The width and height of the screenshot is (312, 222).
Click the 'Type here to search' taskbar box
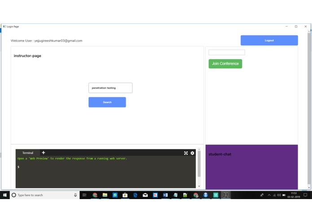(44, 195)
